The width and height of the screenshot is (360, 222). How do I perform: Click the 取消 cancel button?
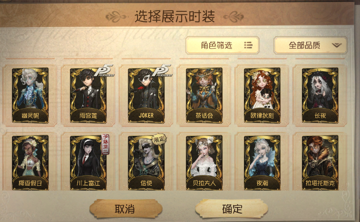point(126,209)
